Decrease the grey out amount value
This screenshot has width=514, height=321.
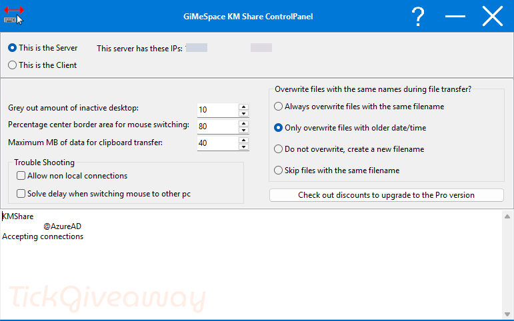243,113
